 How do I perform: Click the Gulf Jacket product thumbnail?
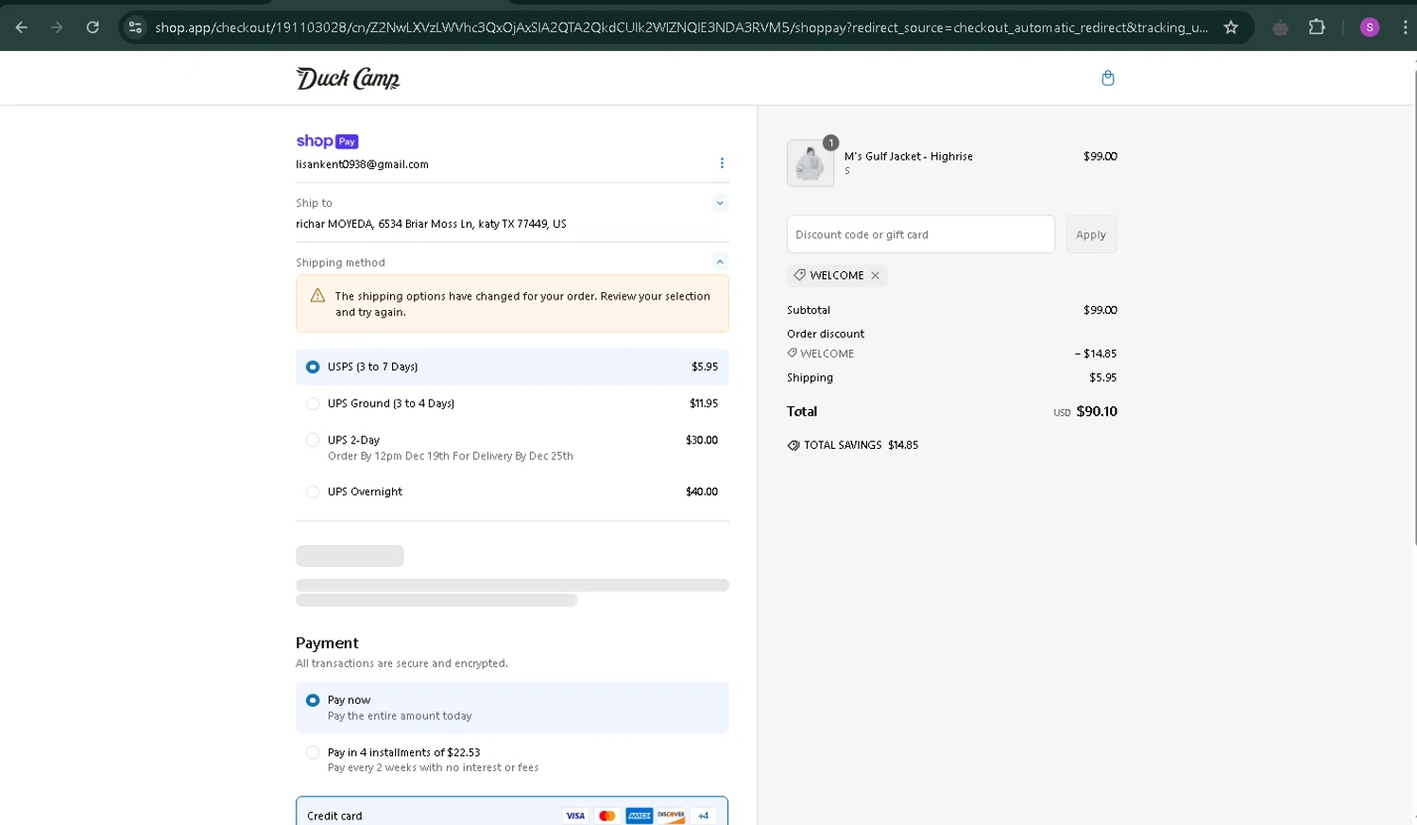coord(811,163)
